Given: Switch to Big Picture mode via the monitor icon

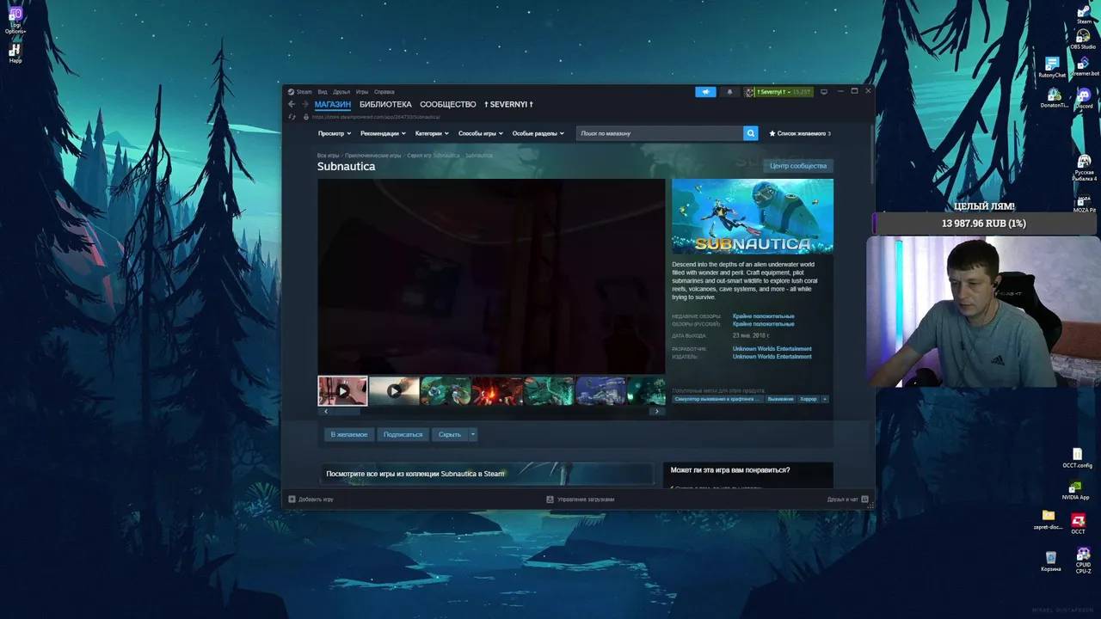Looking at the screenshot, I should click(x=823, y=92).
